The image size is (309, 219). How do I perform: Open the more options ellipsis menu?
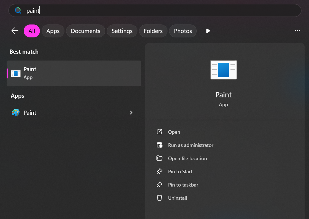tap(297, 31)
